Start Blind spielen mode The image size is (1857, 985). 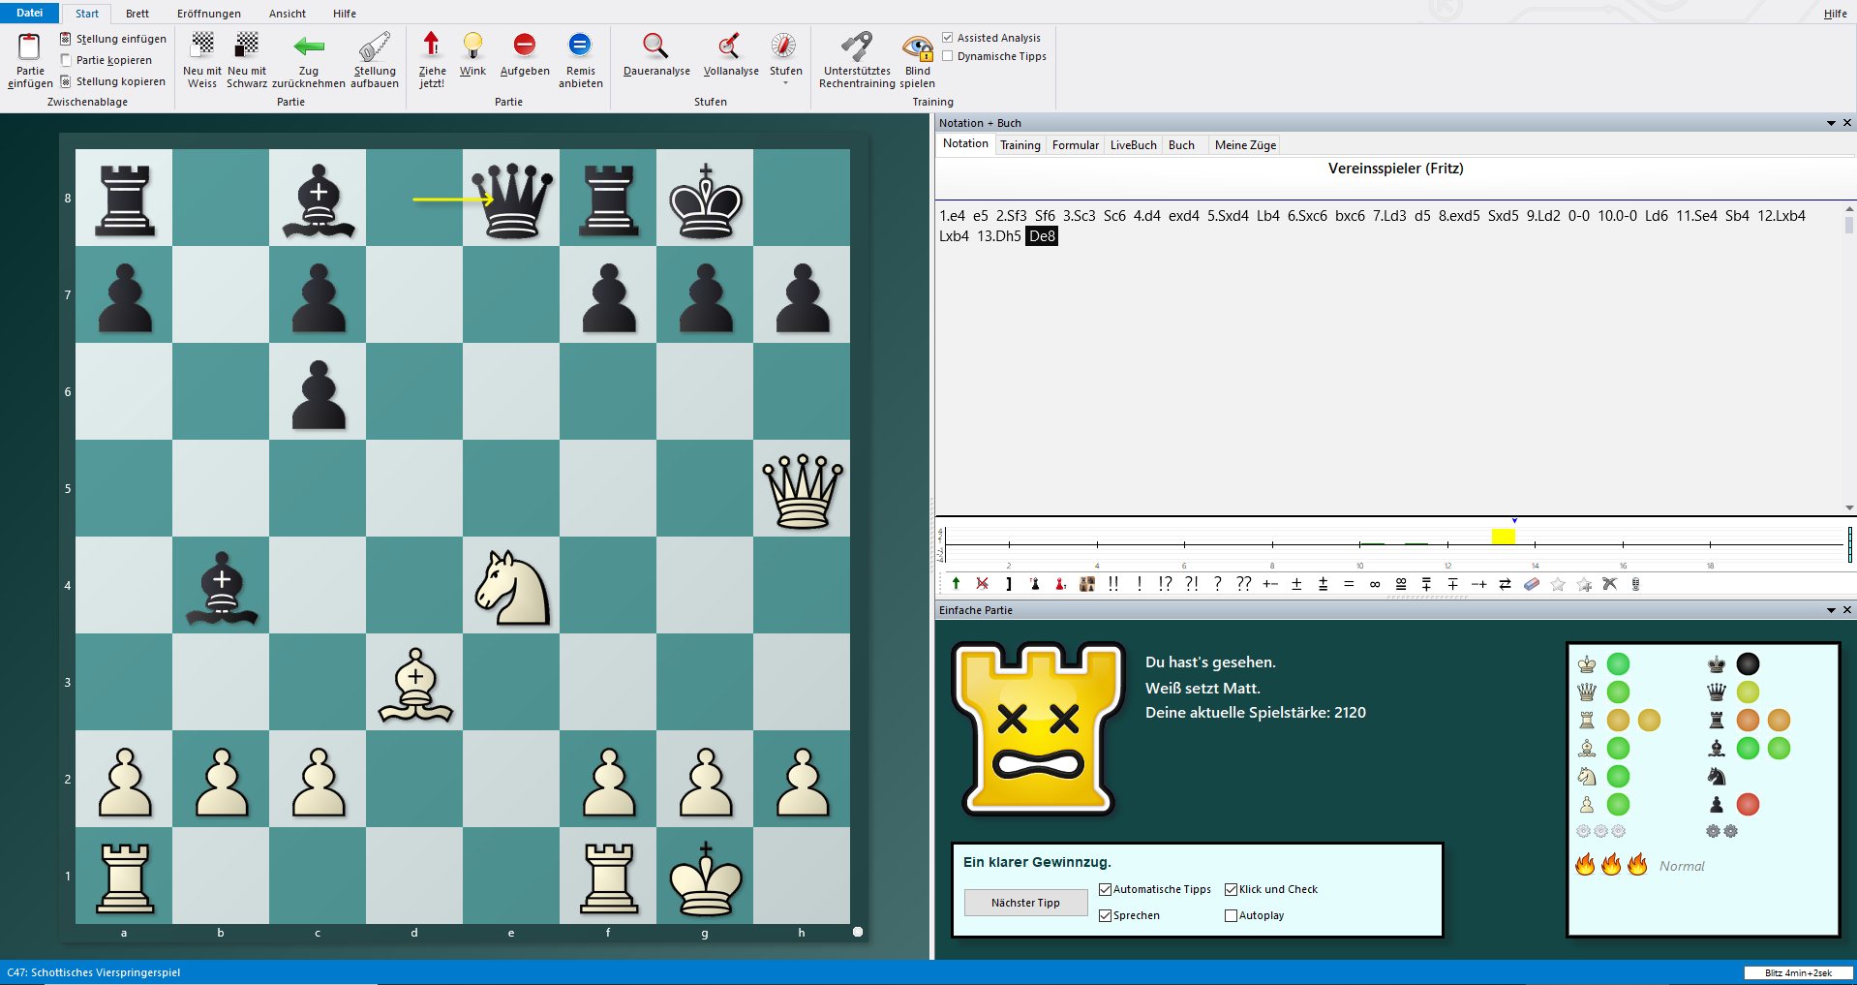917,59
